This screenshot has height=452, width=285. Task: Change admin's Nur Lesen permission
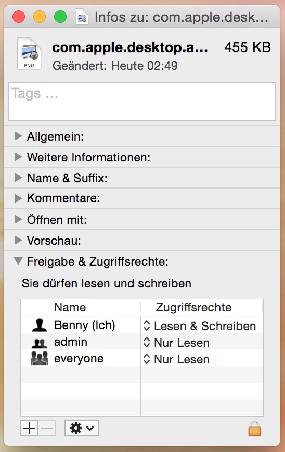coord(176,343)
